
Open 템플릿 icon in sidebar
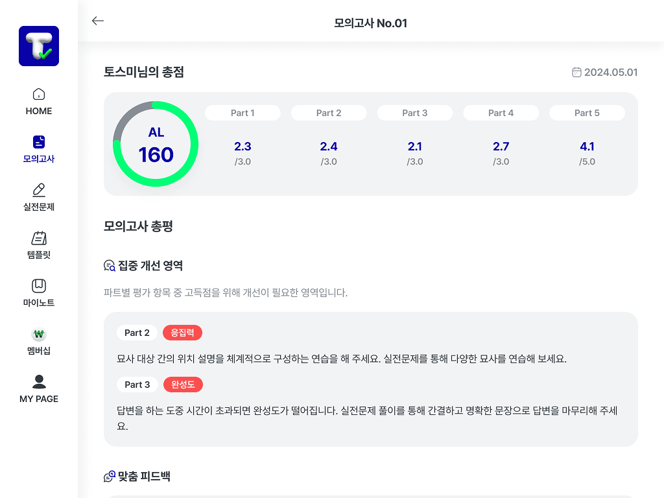tap(39, 238)
